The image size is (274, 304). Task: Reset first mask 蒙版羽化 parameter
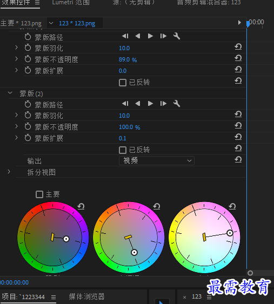(x=238, y=47)
